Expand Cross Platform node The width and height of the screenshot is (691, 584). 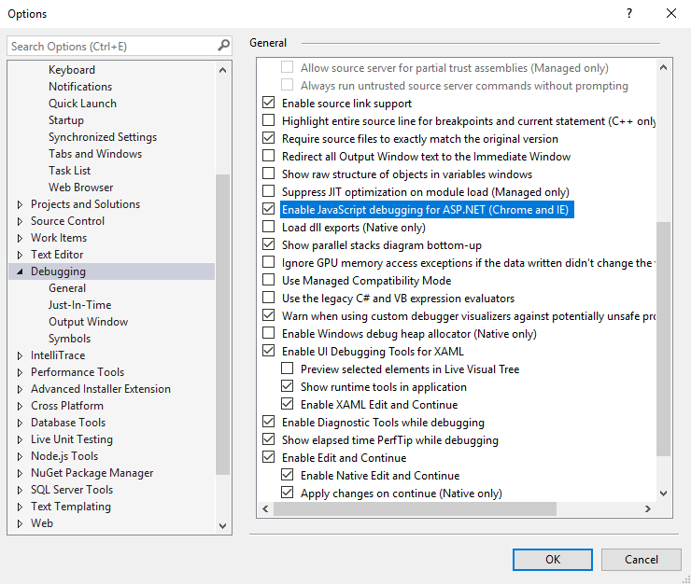(20, 406)
